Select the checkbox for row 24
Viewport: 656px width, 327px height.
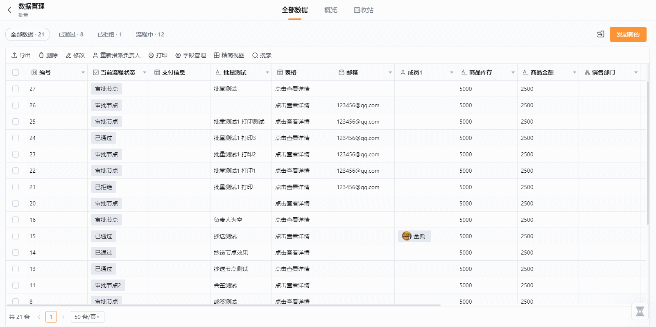(x=16, y=138)
